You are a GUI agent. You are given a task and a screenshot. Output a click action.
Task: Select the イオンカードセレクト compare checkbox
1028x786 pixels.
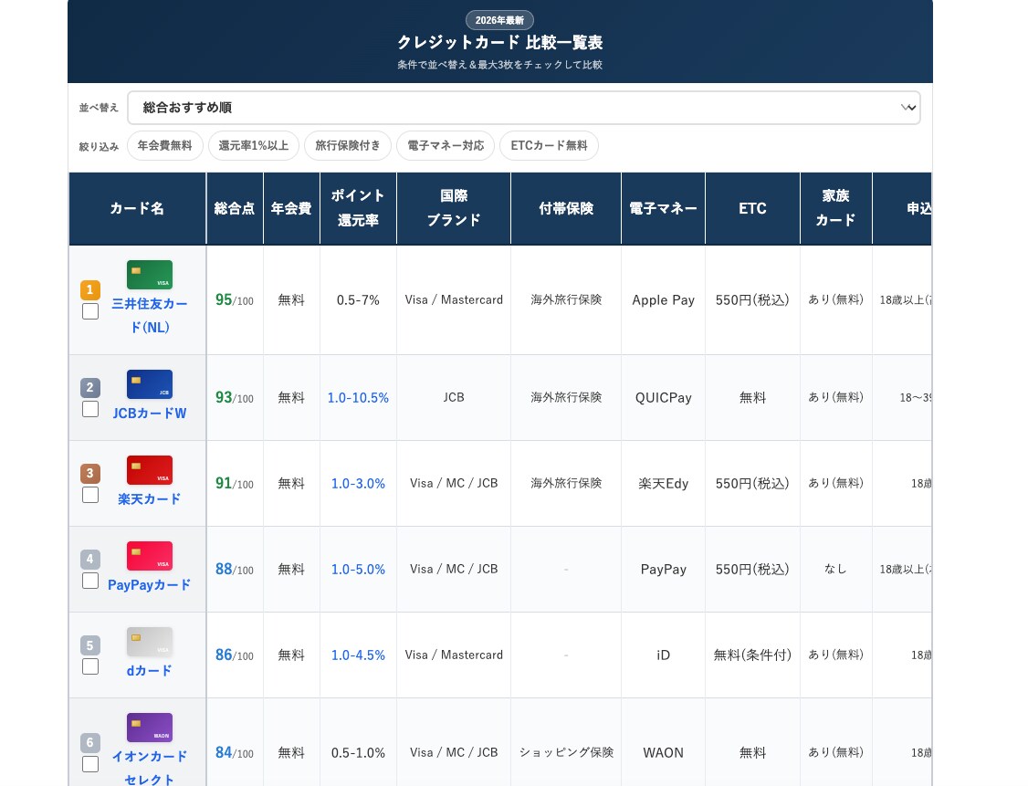pos(90,764)
